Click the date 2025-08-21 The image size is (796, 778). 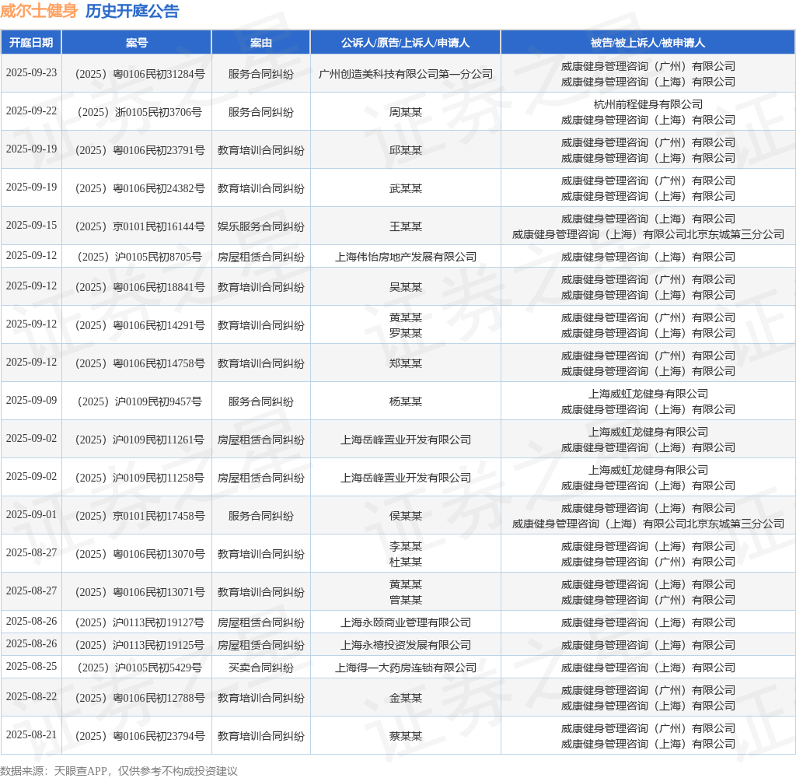31,734
